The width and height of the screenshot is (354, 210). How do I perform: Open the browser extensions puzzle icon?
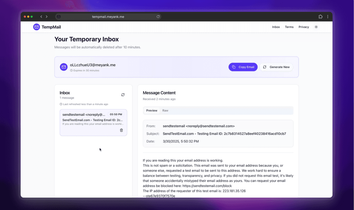point(320,16)
